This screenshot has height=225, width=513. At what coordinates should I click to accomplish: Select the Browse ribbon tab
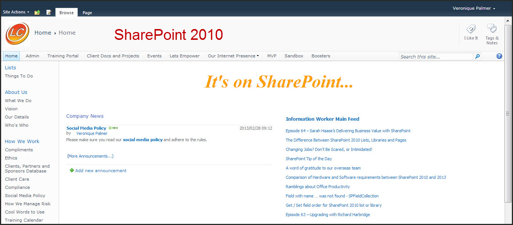coord(67,13)
